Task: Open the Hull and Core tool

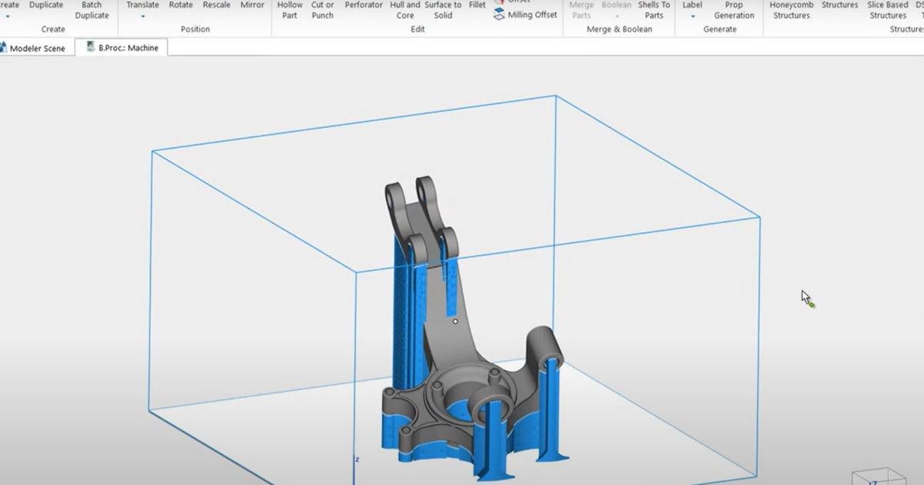Action: coord(404,10)
